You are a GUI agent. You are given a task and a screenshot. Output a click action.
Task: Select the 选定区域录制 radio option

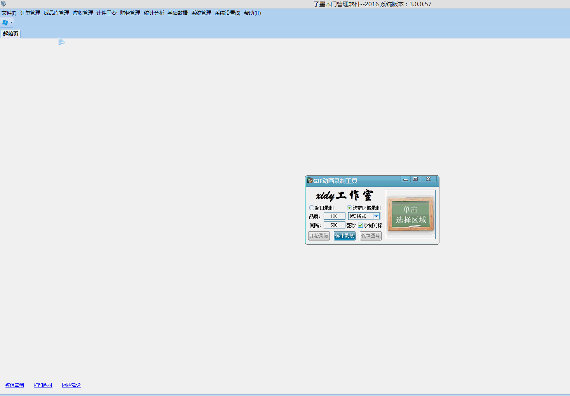tap(350, 208)
